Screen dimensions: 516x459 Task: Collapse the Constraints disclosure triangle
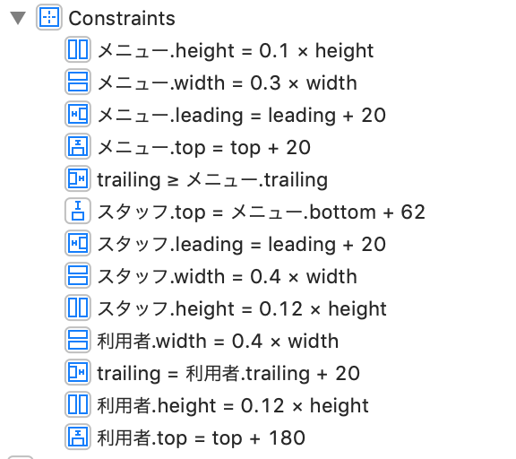point(18,18)
